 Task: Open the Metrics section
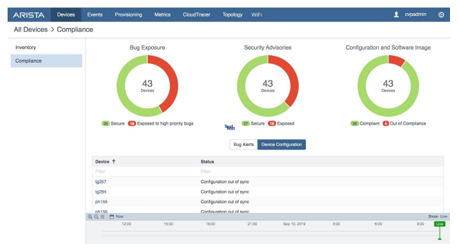tap(162, 14)
